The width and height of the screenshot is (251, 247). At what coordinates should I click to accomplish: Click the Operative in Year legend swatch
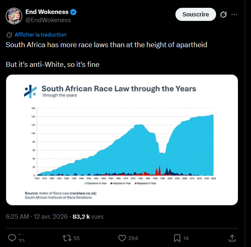coord(85,183)
